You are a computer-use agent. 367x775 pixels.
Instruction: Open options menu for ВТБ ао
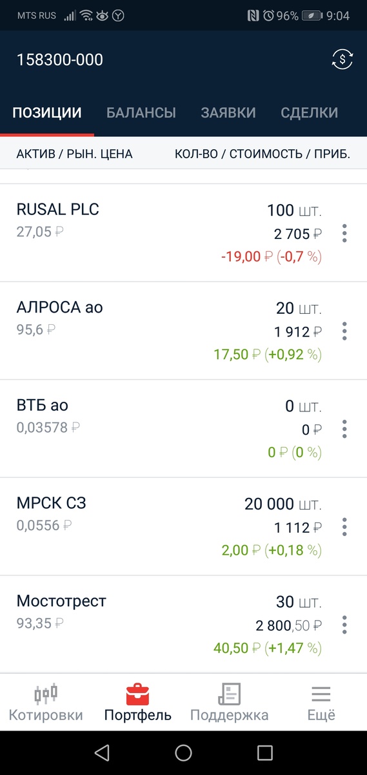pos(345,429)
